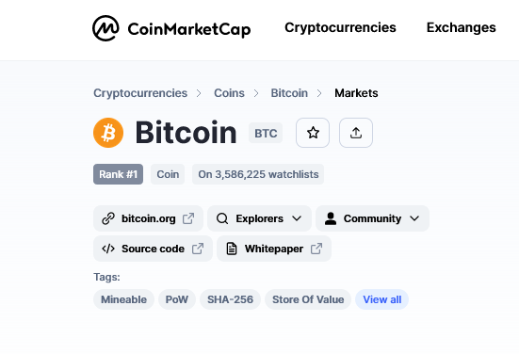Open the Cryptocurrencies navigation menu
The height and width of the screenshot is (354, 519).
[340, 27]
